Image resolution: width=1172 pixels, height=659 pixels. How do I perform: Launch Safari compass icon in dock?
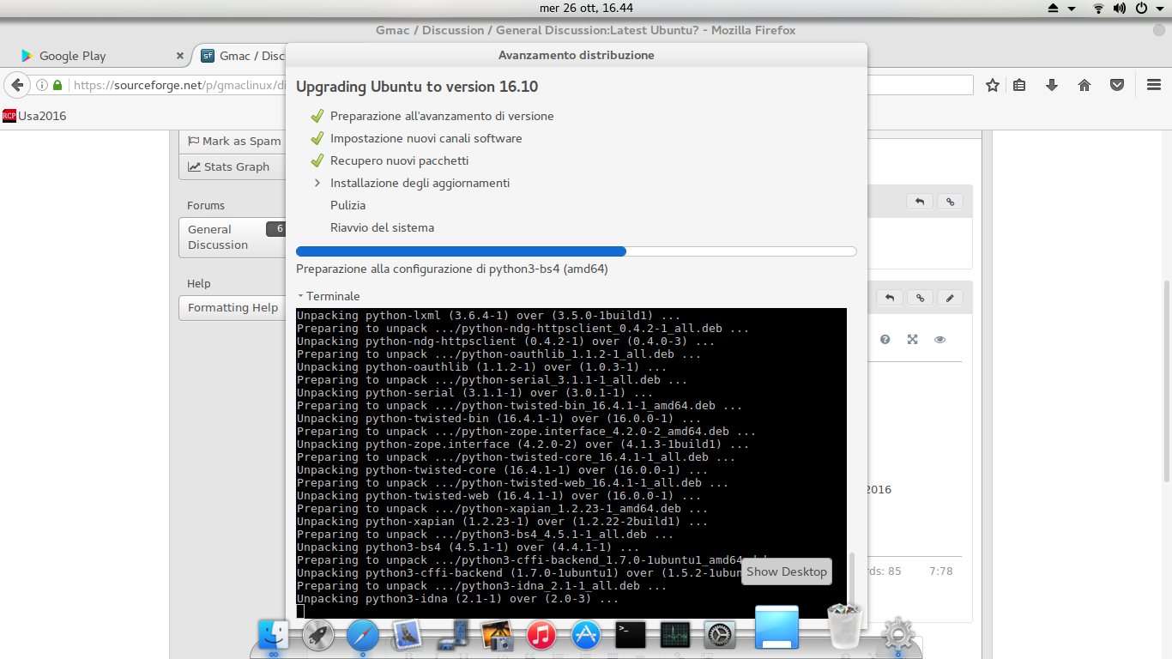pyautogui.click(x=363, y=636)
